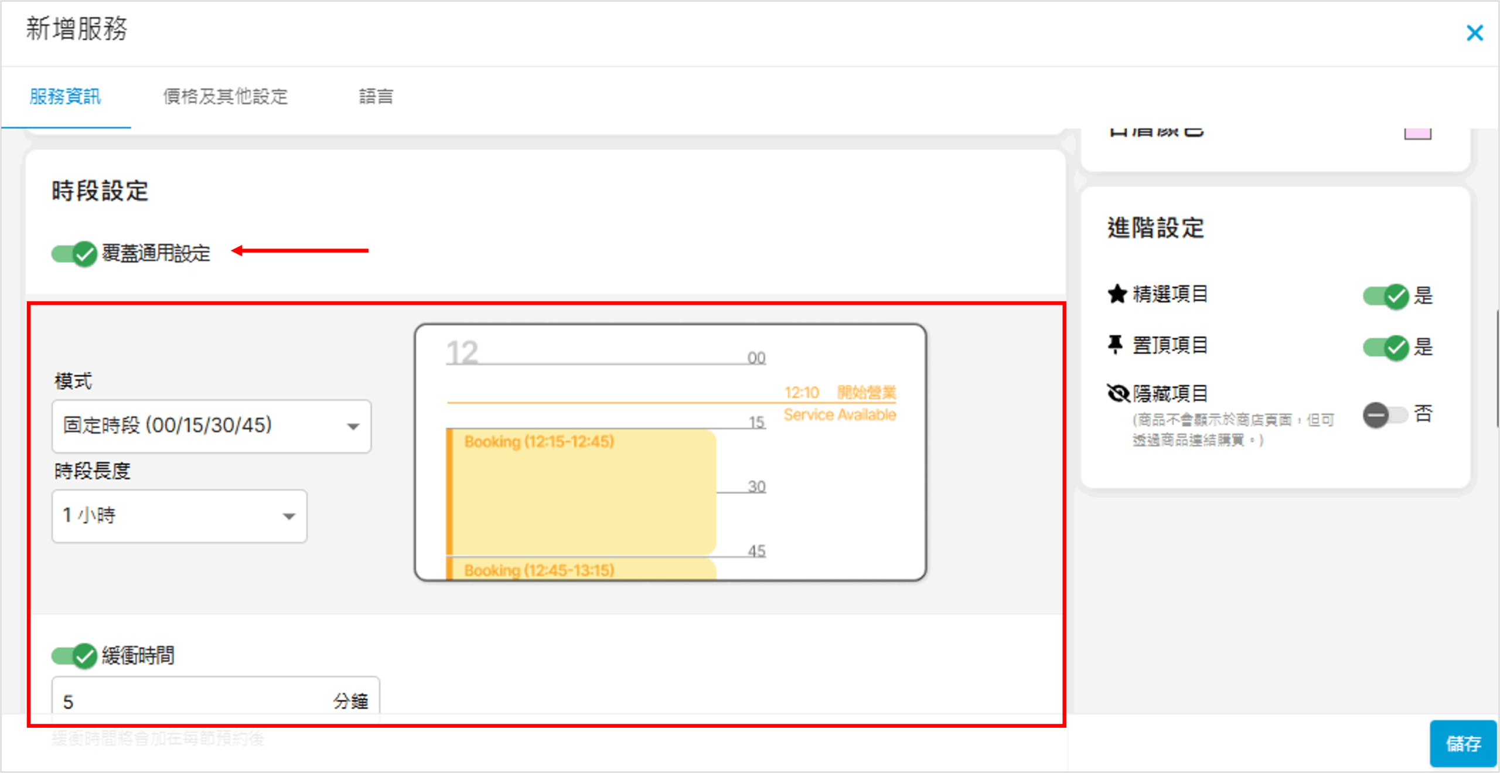Open the 語言 tab
Screen dimensions: 1500x773
click(x=376, y=97)
